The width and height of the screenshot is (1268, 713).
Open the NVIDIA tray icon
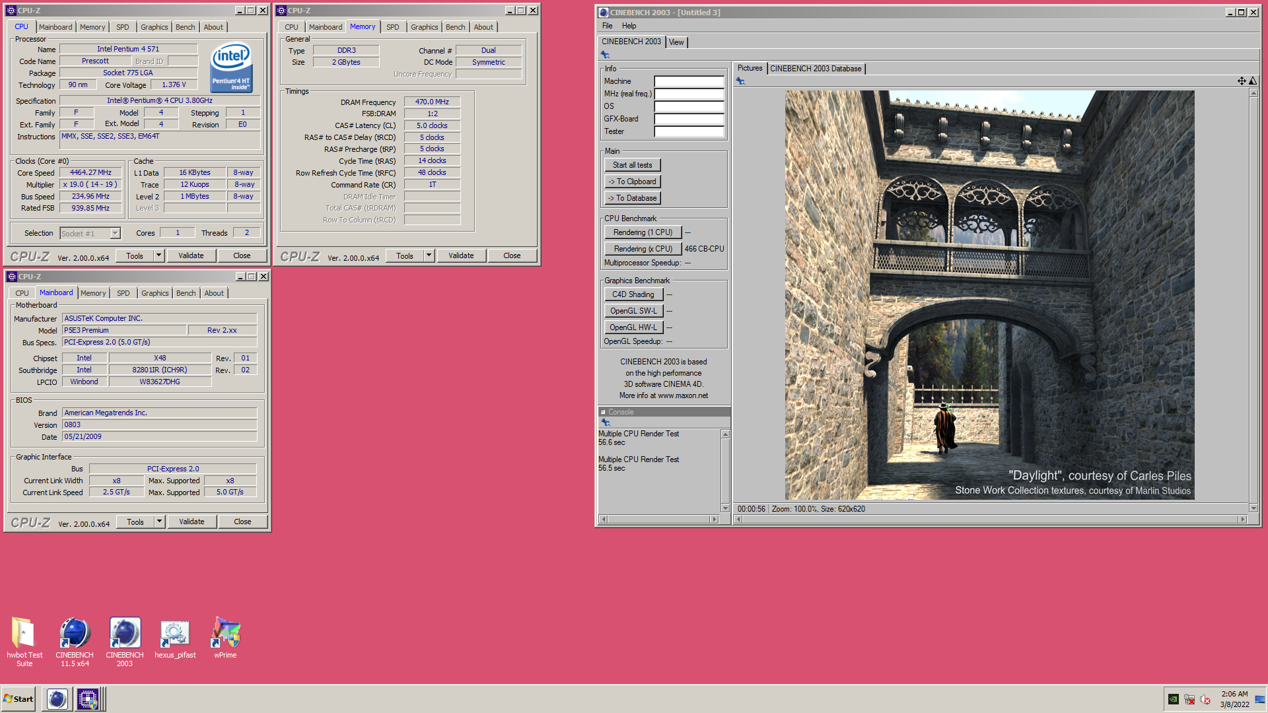click(x=1174, y=699)
